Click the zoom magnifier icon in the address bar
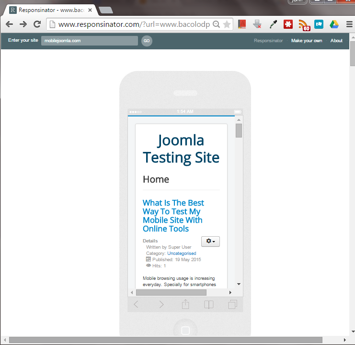355x345 pixels. 217,24
